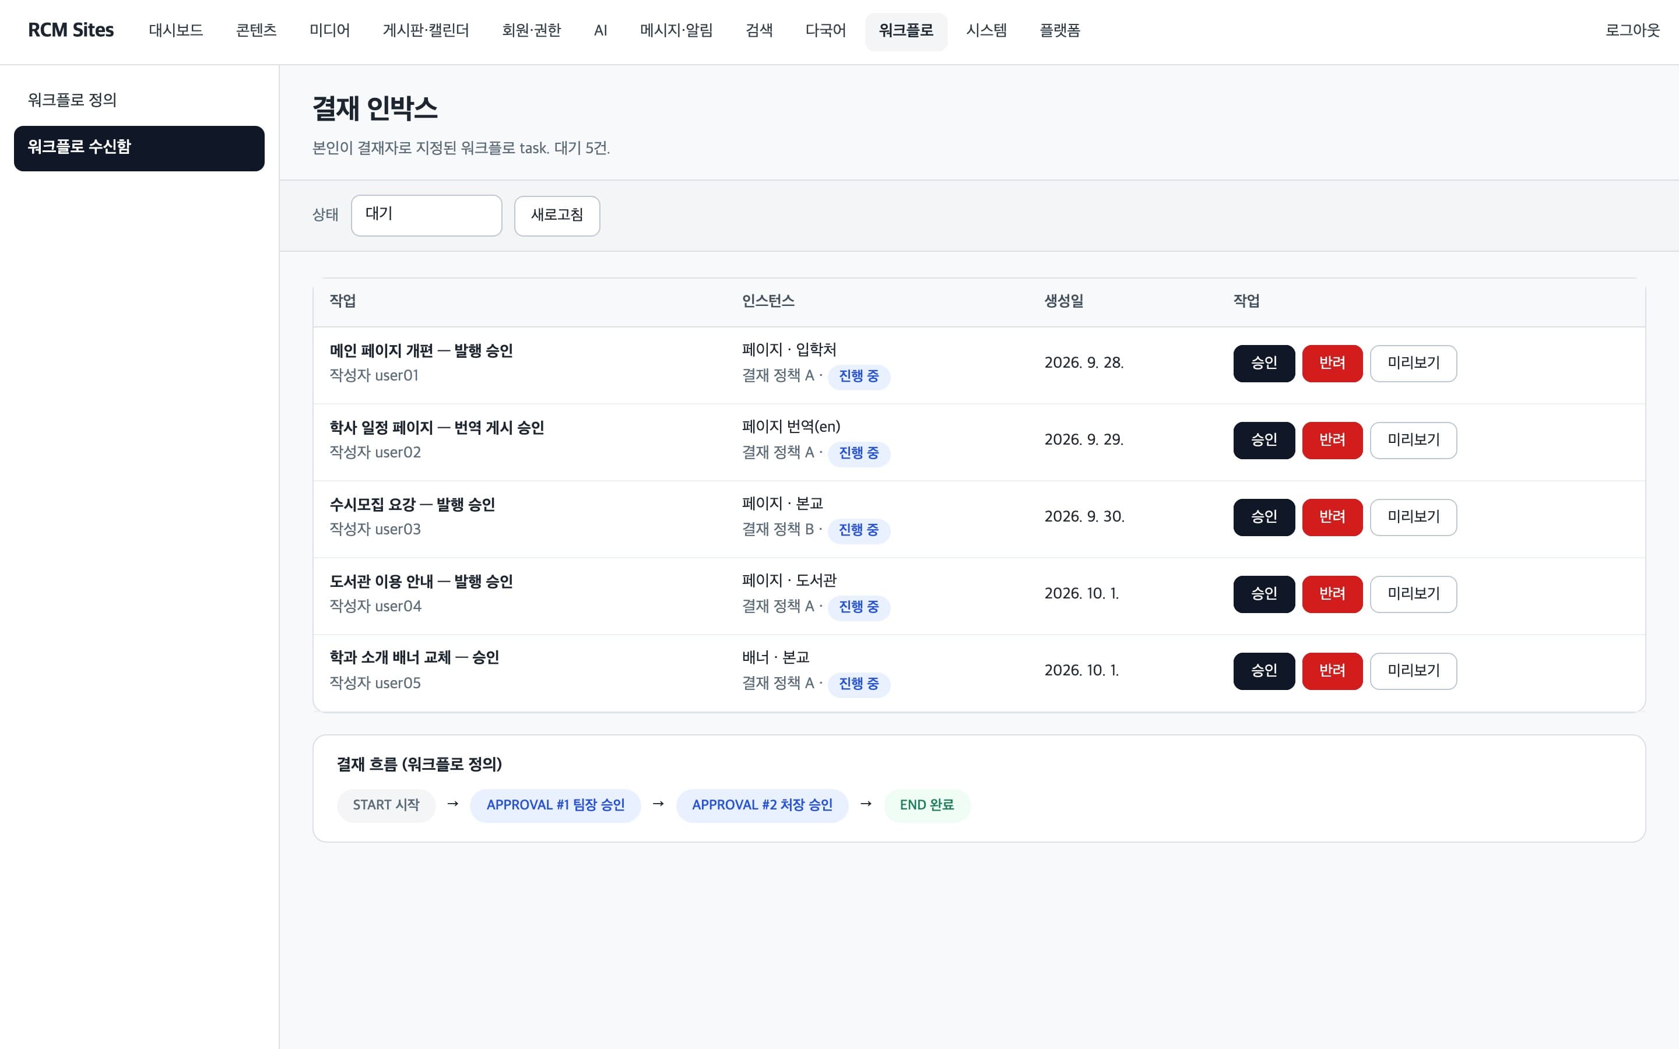The height and width of the screenshot is (1049, 1679).
Task: Select 워크플로 수신함 in the sidebar
Action: tap(139, 148)
